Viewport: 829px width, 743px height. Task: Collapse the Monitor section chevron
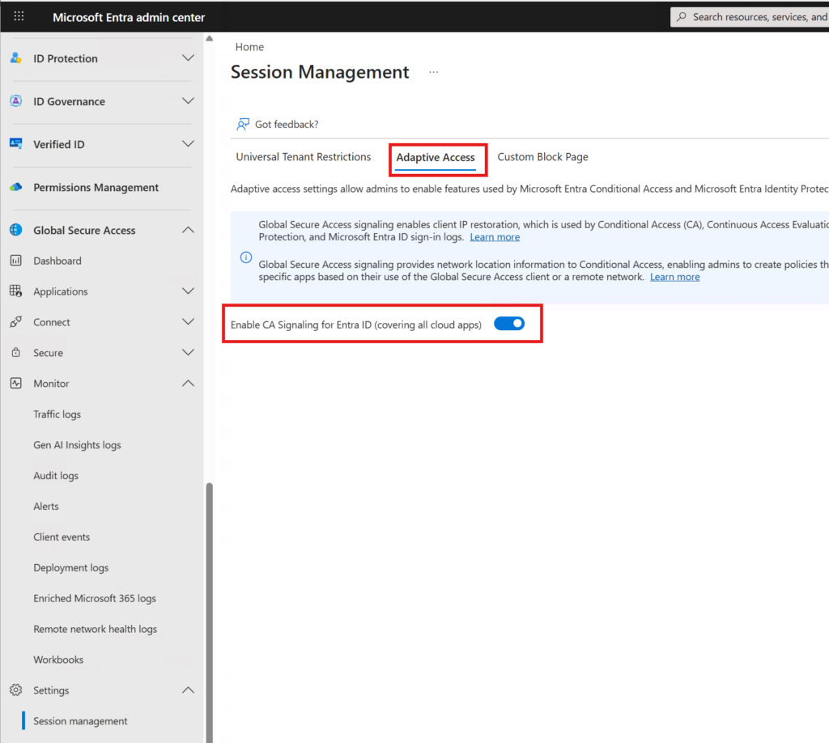tap(188, 384)
